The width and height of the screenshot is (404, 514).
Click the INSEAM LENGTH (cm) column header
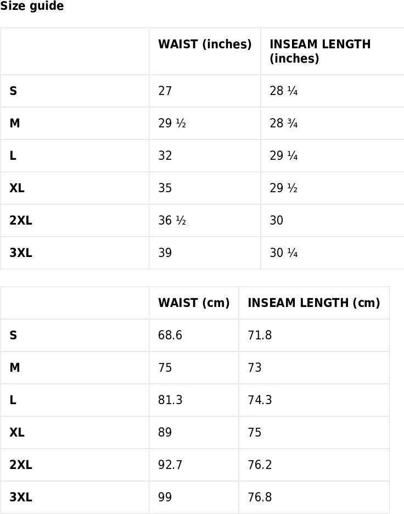(314, 303)
